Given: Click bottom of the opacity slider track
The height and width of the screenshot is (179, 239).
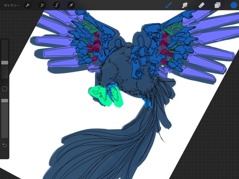Looking at the screenshot, I should 4,136.
